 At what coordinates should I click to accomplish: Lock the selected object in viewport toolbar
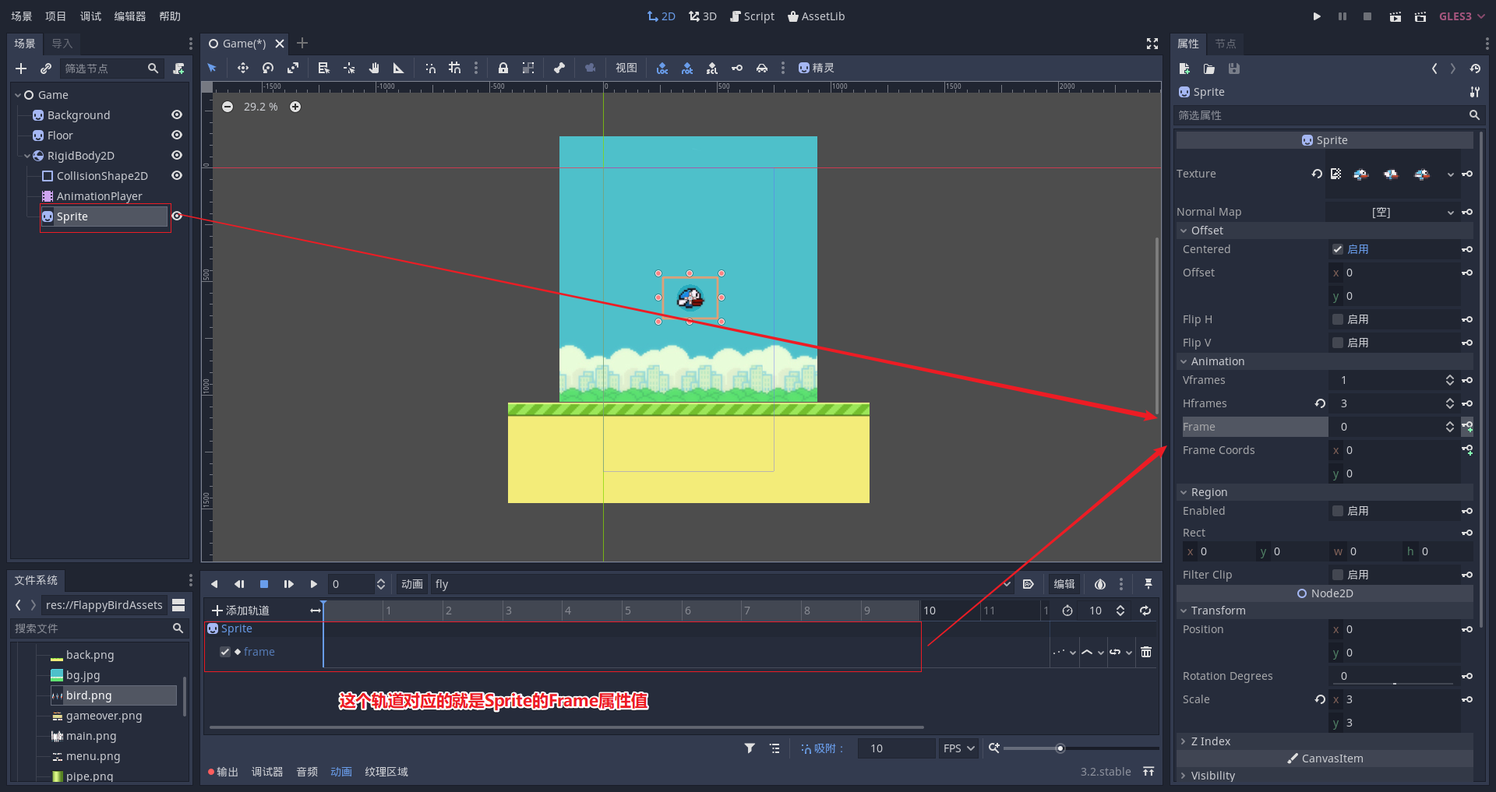point(503,68)
